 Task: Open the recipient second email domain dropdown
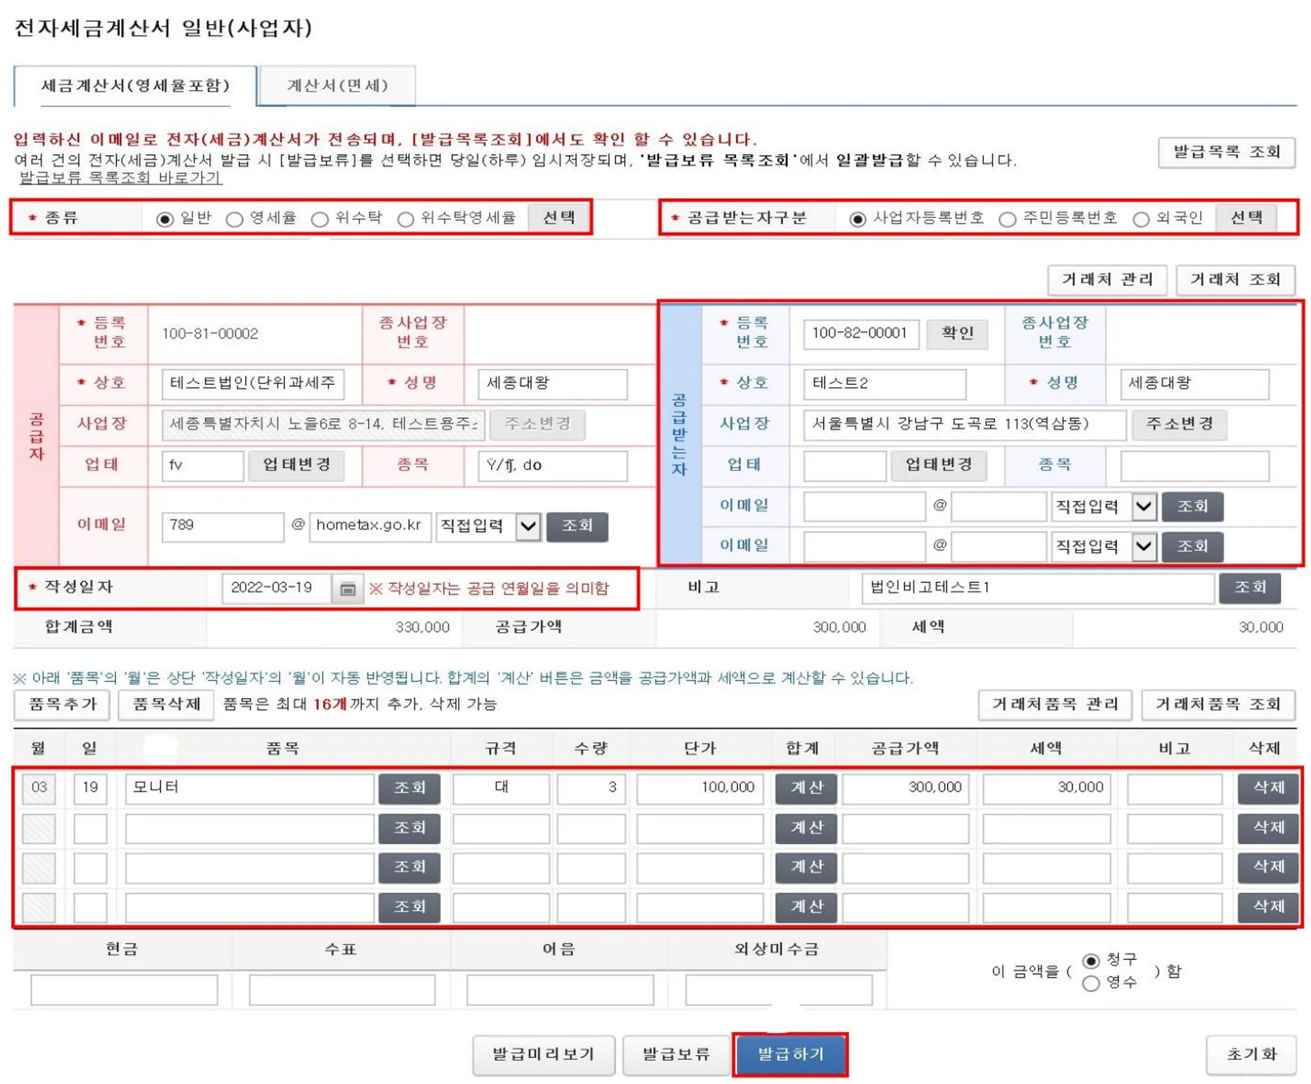click(1145, 546)
